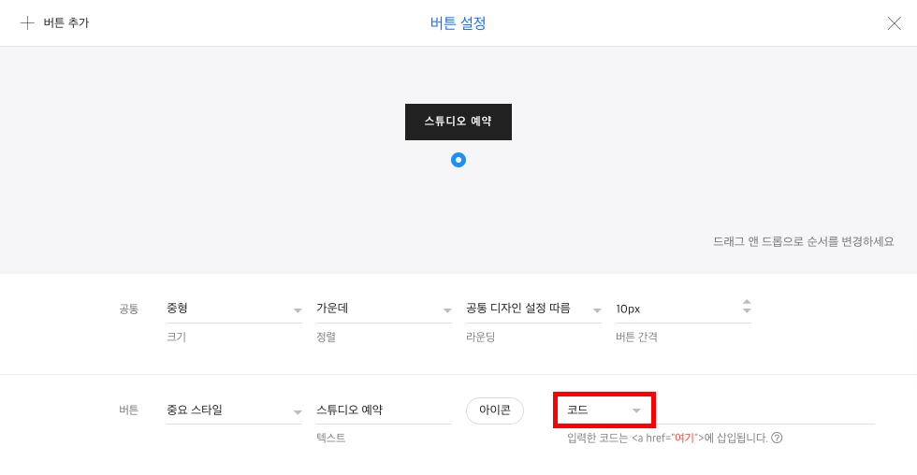Click the plus icon next to 버튼 추가
The image size is (917, 475).
pos(27,23)
